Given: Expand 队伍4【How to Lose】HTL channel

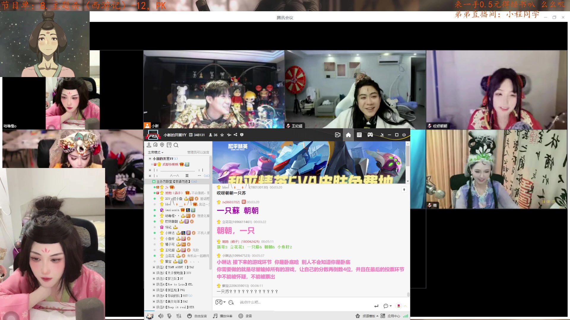Looking at the screenshot, I should 154,284.
